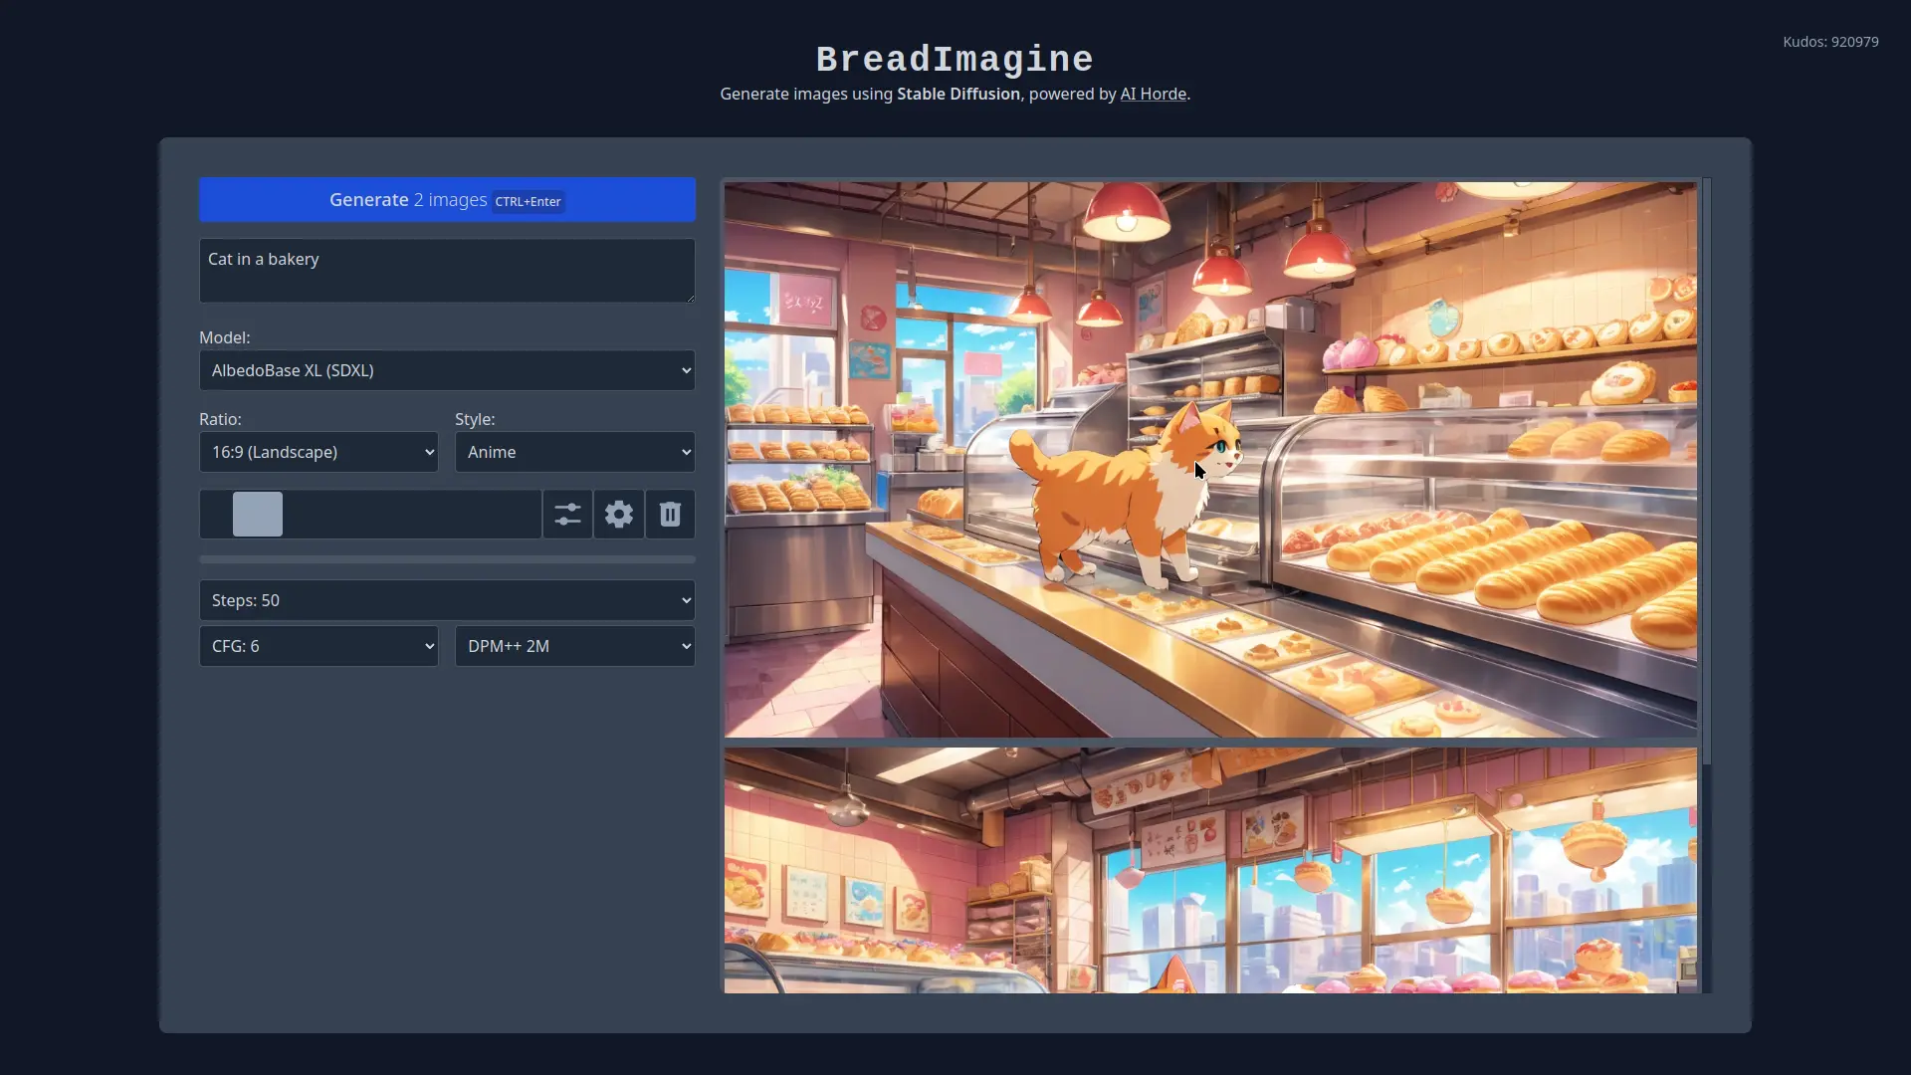
Task: Select the gray history thumbnail square
Action: click(x=258, y=515)
